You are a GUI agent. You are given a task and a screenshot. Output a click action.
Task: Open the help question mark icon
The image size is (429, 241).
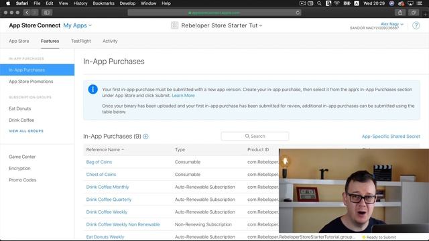coord(416,25)
